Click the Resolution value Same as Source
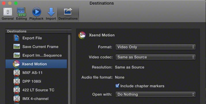The width and height of the screenshot is (206, 104). tap(130, 67)
